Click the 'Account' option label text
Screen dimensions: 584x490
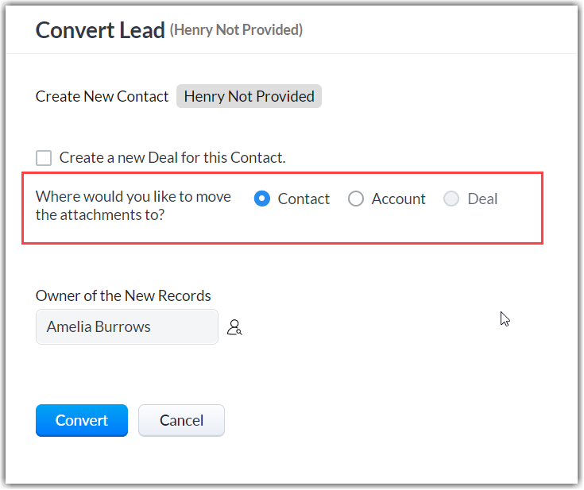click(398, 199)
